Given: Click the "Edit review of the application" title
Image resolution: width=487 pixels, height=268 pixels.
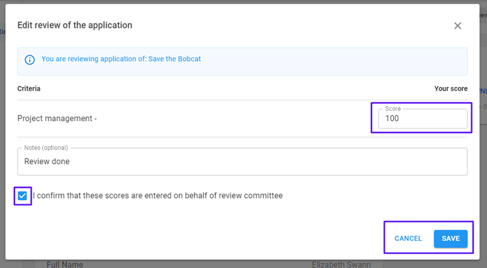Looking at the screenshot, I should 75,25.
